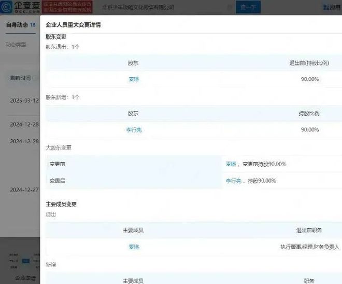Click the 退出前职务 column header

(x=309, y=230)
